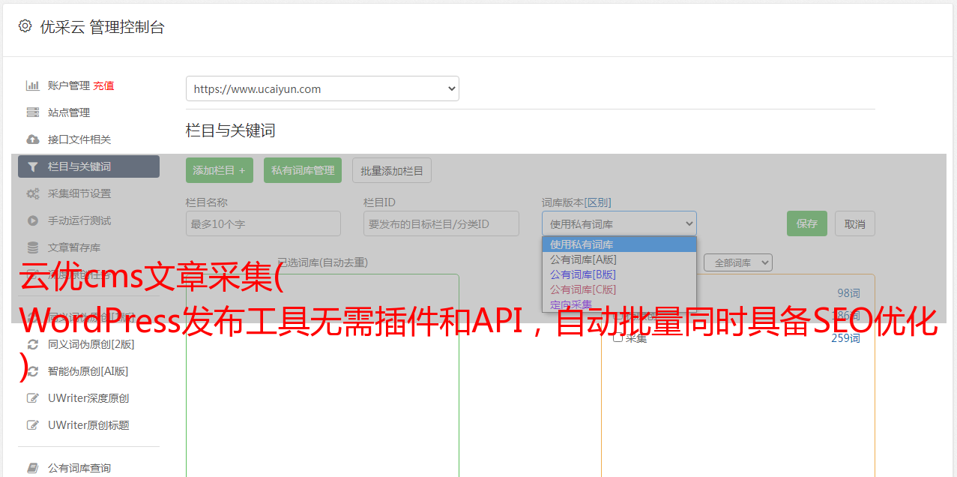Image resolution: width=957 pixels, height=477 pixels.
Task: Choose 公有词库[B版] in the dropdown list
Action: pyautogui.click(x=619, y=274)
